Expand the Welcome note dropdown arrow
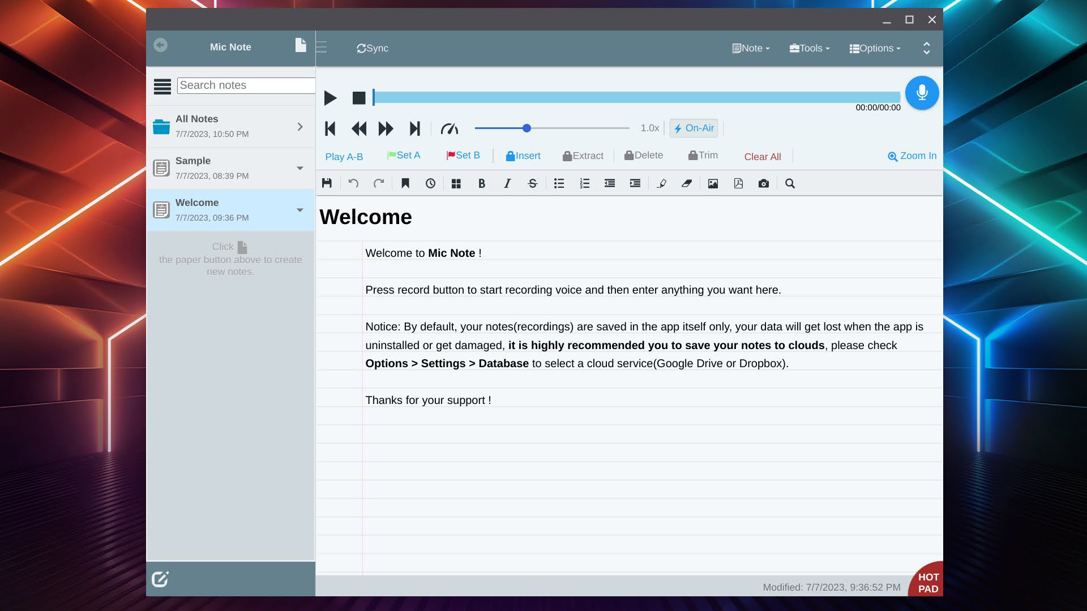Image resolution: width=1087 pixels, height=611 pixels. click(x=300, y=210)
